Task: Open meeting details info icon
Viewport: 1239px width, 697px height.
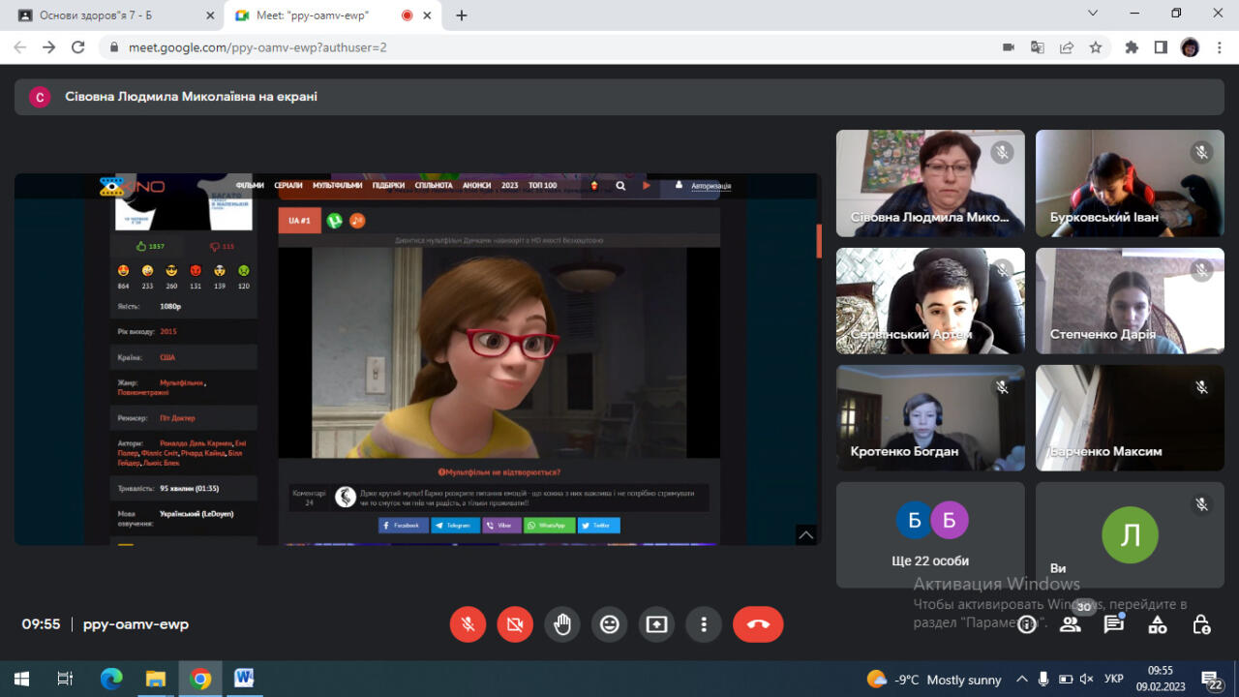Action: (x=1027, y=624)
